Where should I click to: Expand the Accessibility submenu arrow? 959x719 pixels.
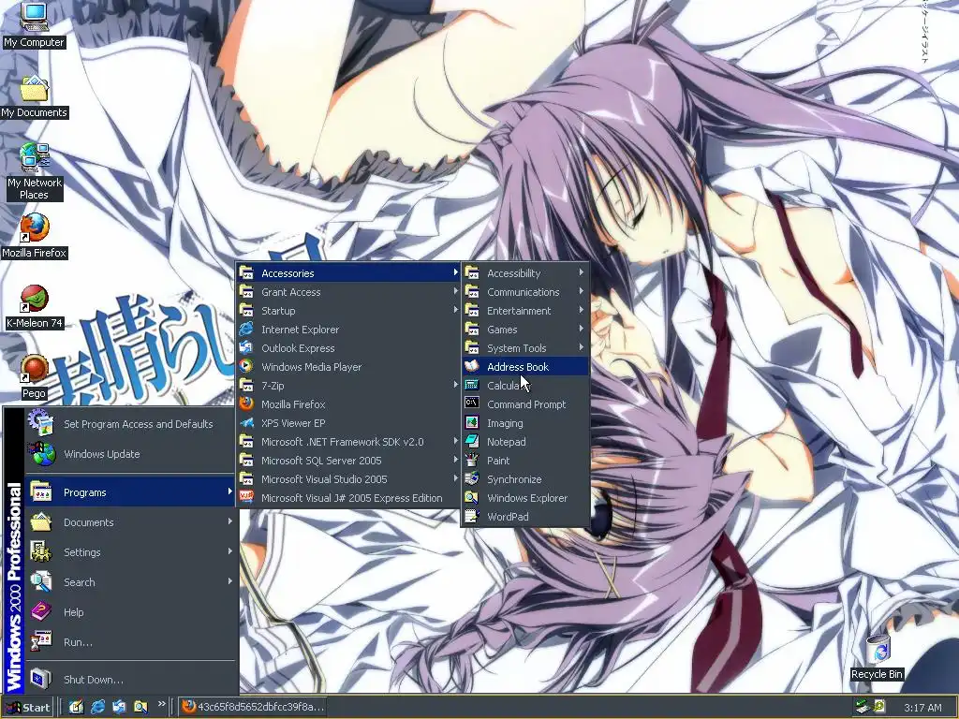(581, 272)
